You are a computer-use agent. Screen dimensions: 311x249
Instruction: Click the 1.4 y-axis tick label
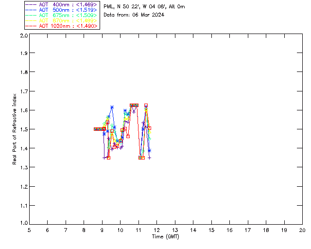pyautogui.click(x=24, y=148)
